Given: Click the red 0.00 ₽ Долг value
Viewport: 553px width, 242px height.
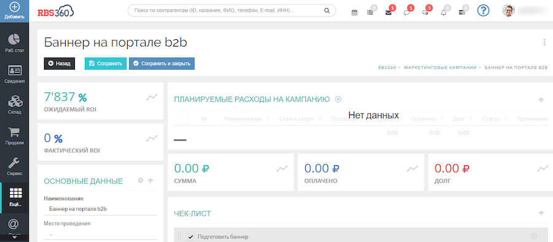Looking at the screenshot, I should (452, 168).
